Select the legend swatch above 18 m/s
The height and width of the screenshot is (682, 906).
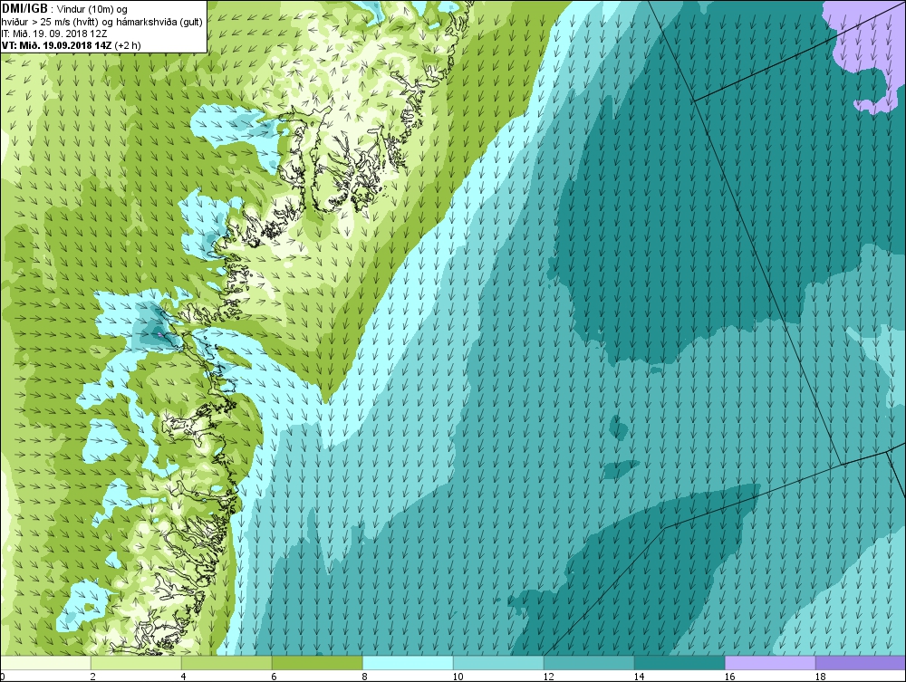[861, 663]
